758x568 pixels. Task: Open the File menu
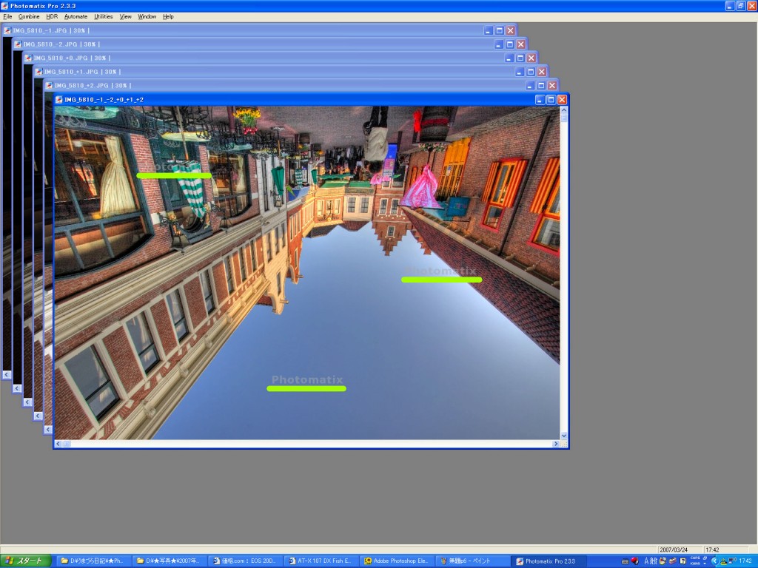point(7,16)
